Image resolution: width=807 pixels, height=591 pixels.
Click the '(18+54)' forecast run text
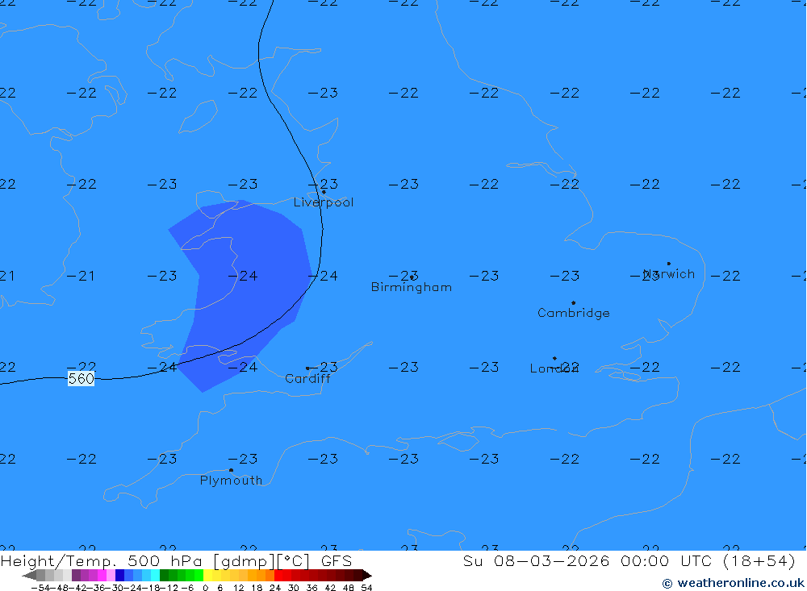[759, 561]
